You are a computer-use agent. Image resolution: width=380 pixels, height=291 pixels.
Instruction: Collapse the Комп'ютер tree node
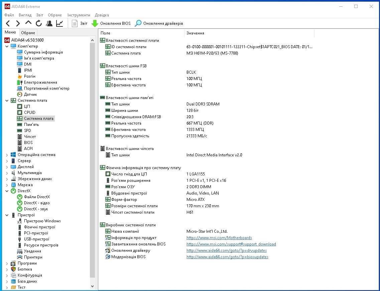tap(7, 46)
